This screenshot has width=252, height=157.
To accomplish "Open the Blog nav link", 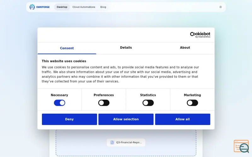I will (x=103, y=7).
